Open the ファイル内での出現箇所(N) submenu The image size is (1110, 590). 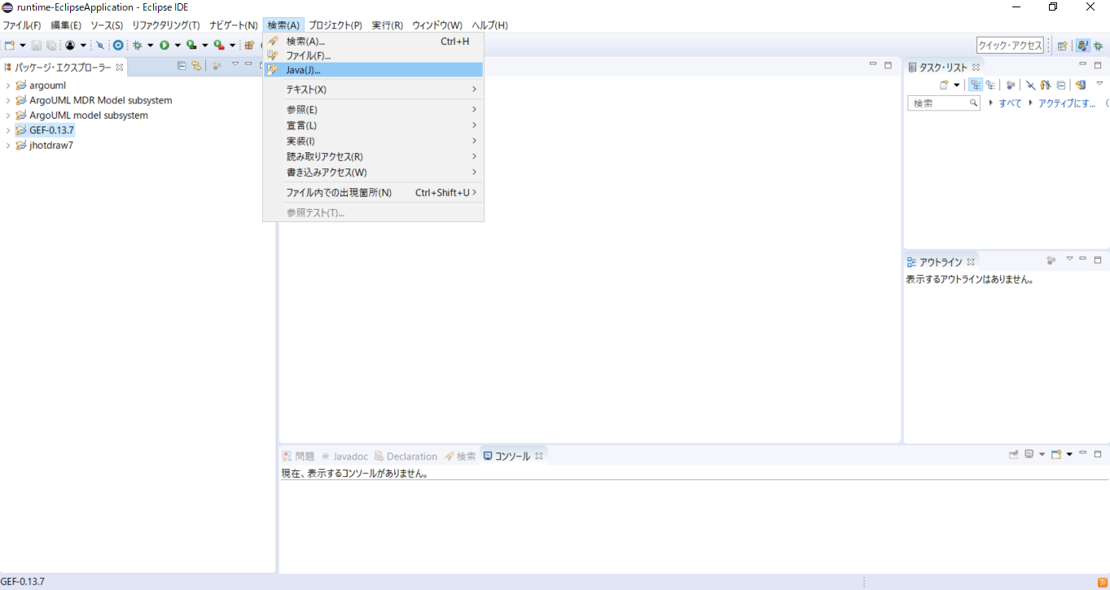pyautogui.click(x=373, y=193)
